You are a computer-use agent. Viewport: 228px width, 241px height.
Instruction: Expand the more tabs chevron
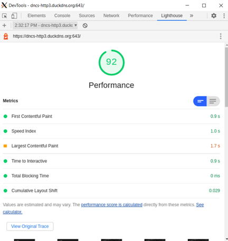tap(192, 16)
